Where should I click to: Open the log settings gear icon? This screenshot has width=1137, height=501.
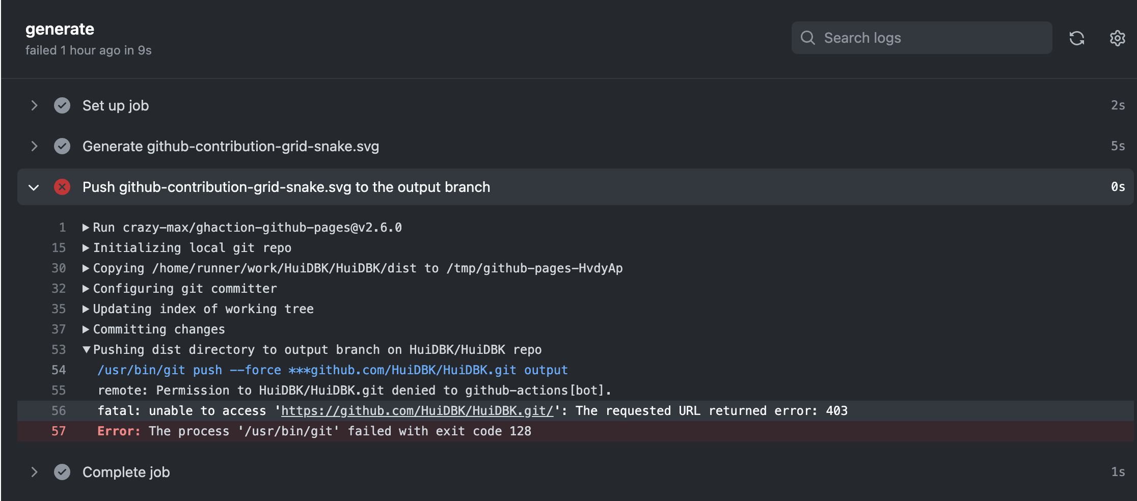pyautogui.click(x=1117, y=38)
